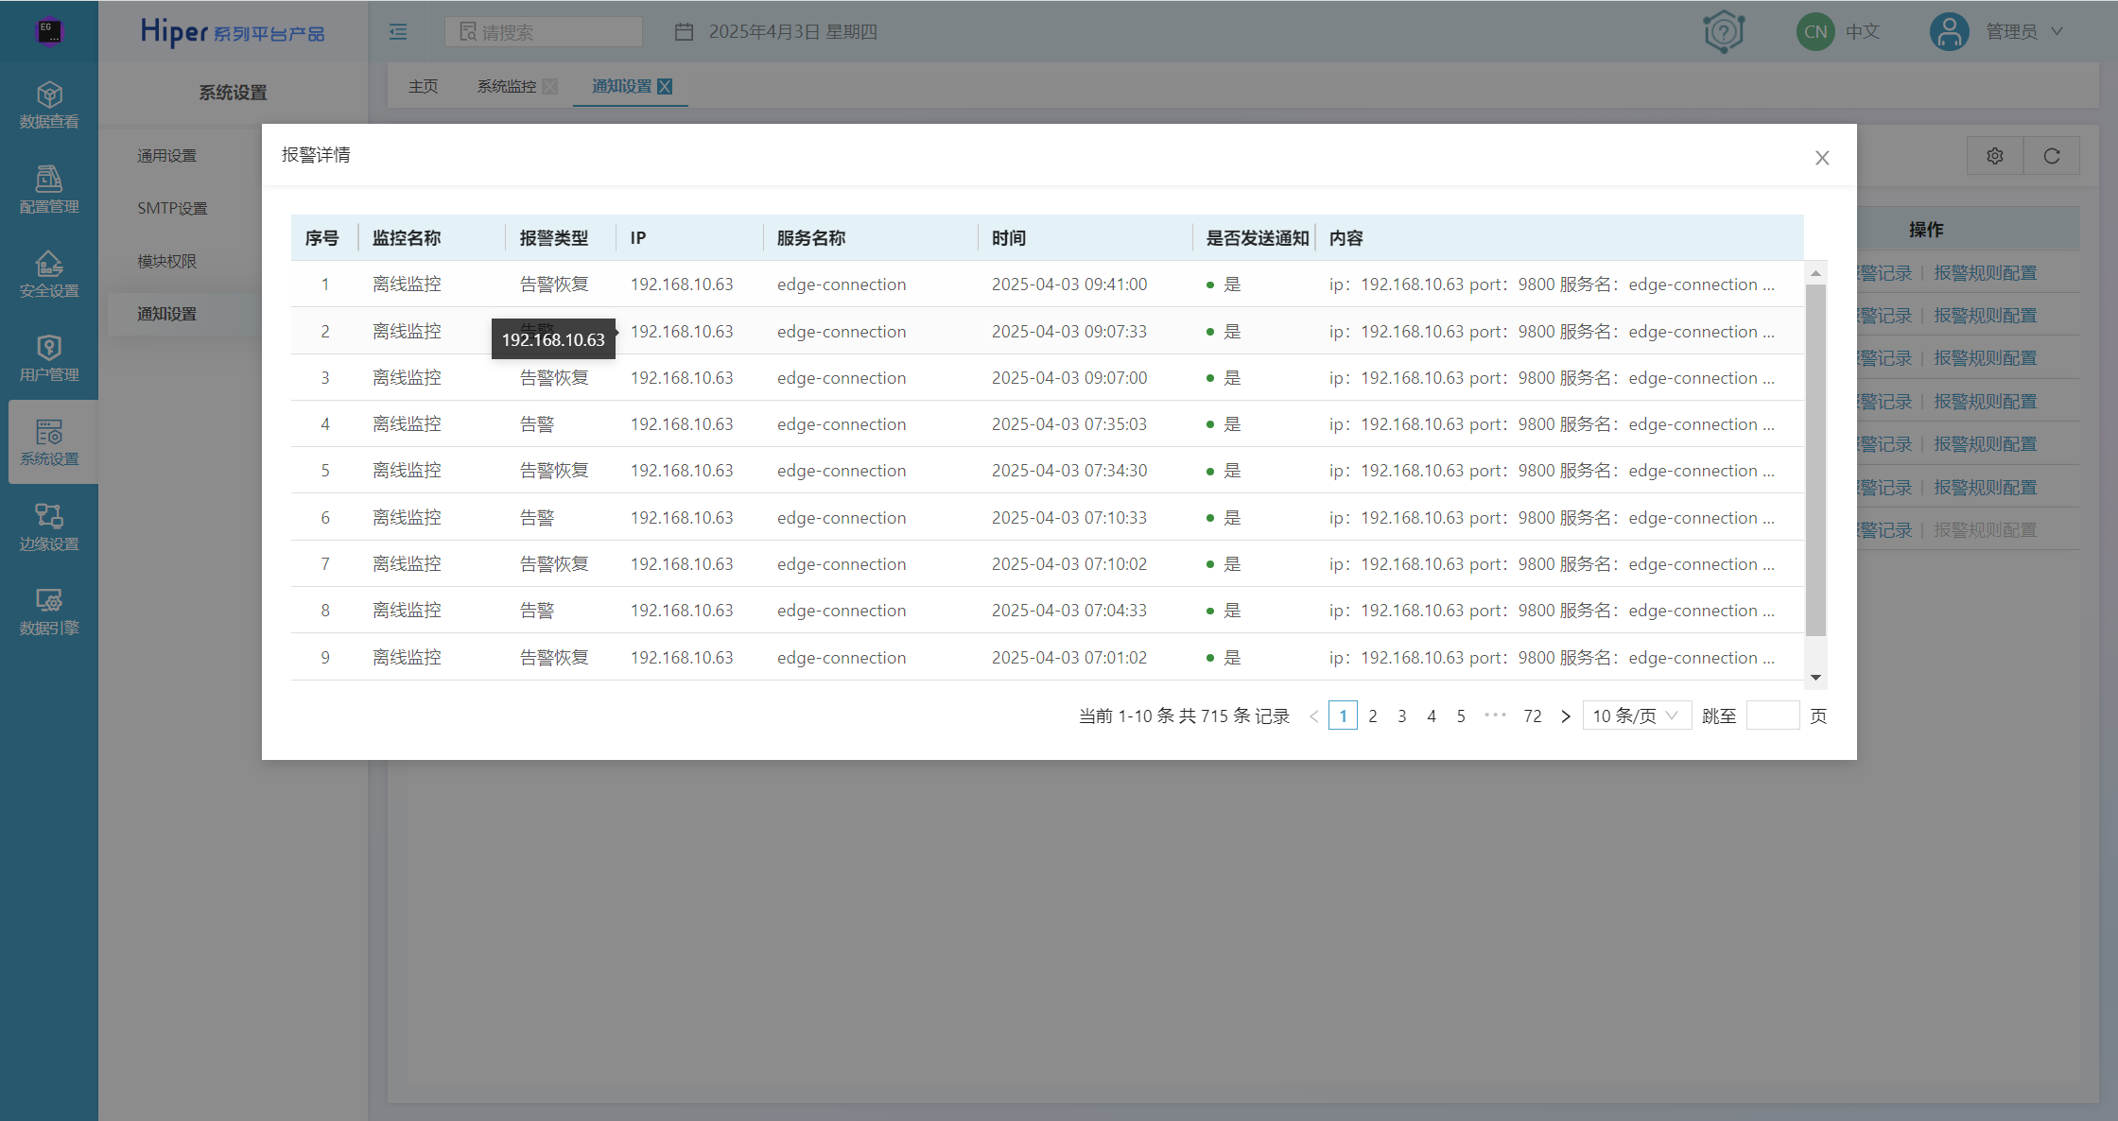Close the 通知设置 tab with its X
Image resolution: width=2118 pixels, height=1121 pixels.
coord(665,87)
